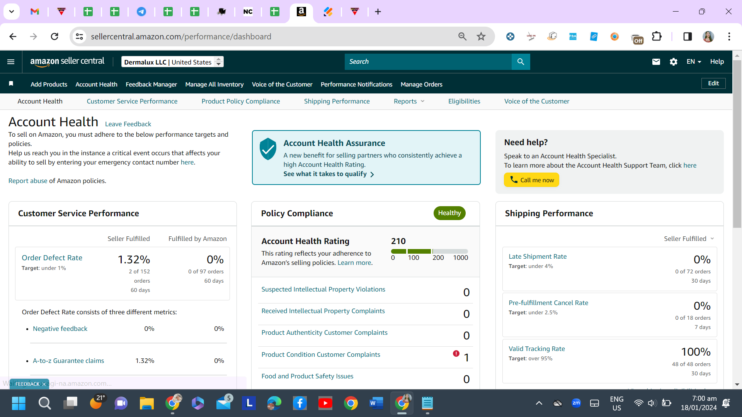
Task: Click See what it takes to qualify
Action: [328, 174]
